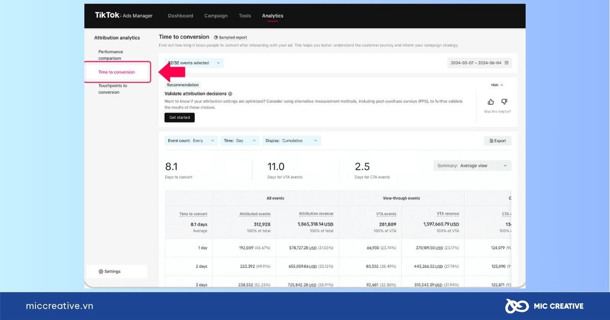Click the 2 days row label
The image size is (610, 320).
200,266
